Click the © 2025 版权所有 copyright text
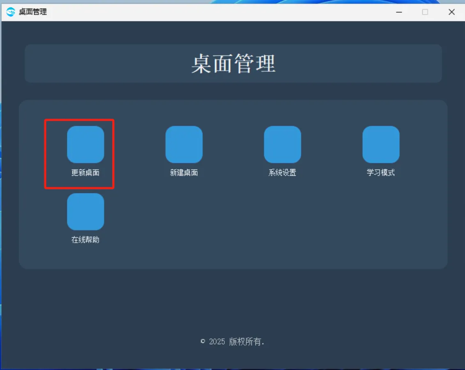The width and height of the screenshot is (465, 370). point(233,341)
